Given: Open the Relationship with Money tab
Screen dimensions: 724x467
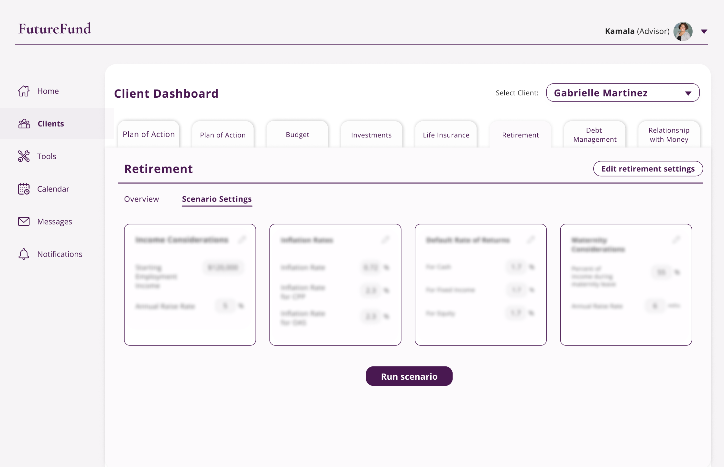Looking at the screenshot, I should pos(669,135).
